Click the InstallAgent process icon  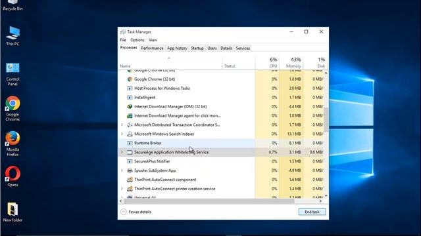(x=130, y=98)
